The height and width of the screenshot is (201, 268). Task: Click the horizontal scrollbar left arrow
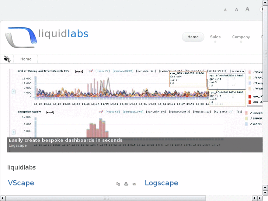pos(2,198)
